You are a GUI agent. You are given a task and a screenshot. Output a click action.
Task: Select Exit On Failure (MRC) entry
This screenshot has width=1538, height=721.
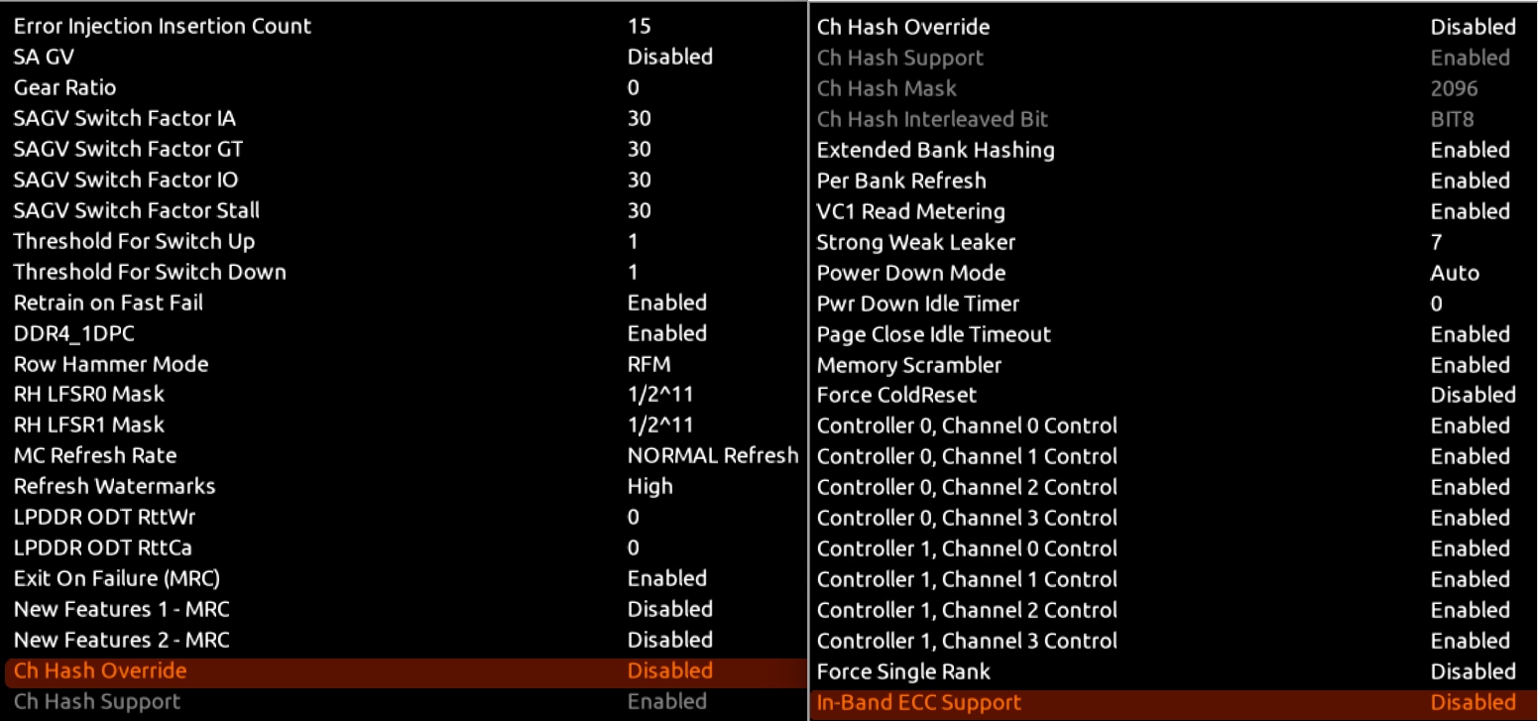tap(116, 578)
